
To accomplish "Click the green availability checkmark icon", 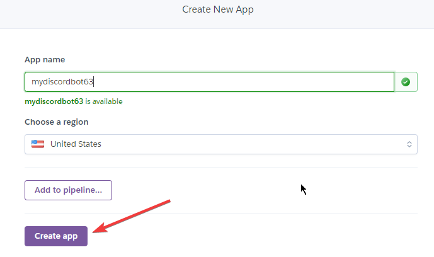I will tap(406, 82).
